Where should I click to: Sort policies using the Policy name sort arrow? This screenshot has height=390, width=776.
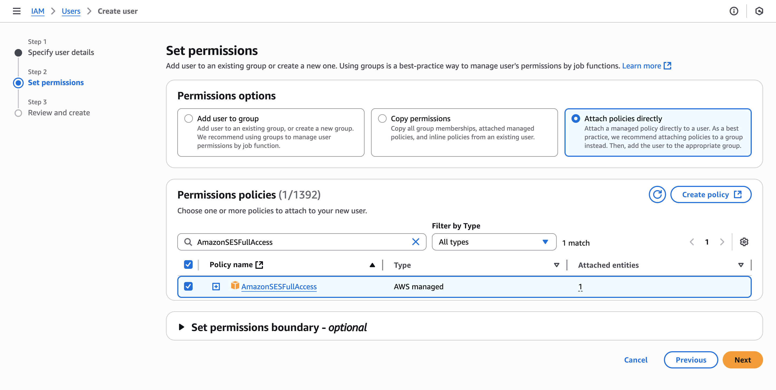[372, 265]
